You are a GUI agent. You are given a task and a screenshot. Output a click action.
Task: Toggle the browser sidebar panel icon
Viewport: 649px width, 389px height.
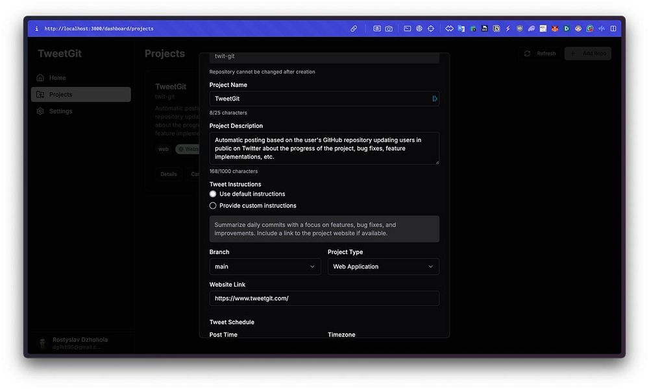[x=613, y=29]
